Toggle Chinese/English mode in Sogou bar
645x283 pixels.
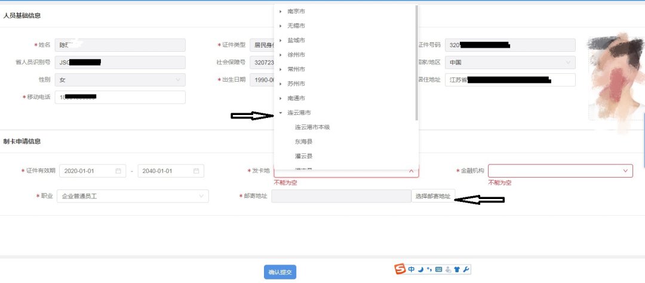pos(411,270)
